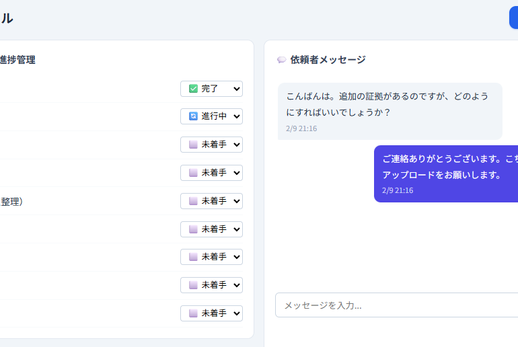The height and width of the screenshot is (347, 518).
Task: Click the speech bubble icon beside 依頼者メッセージ
Action: click(x=281, y=60)
